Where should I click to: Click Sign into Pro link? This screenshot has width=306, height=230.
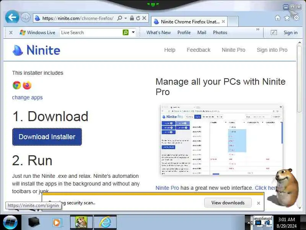click(272, 50)
